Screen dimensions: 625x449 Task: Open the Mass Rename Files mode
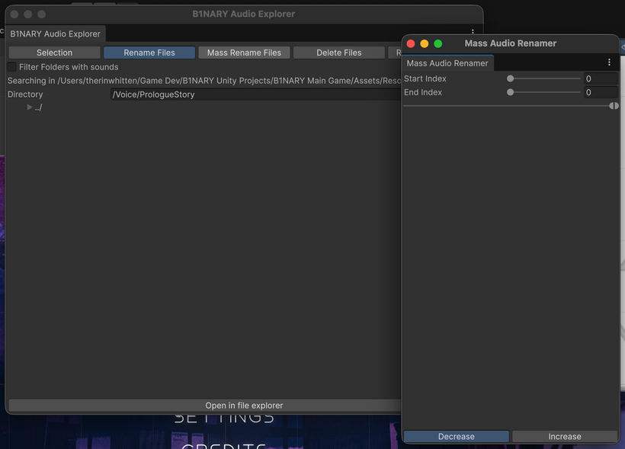[x=244, y=53]
